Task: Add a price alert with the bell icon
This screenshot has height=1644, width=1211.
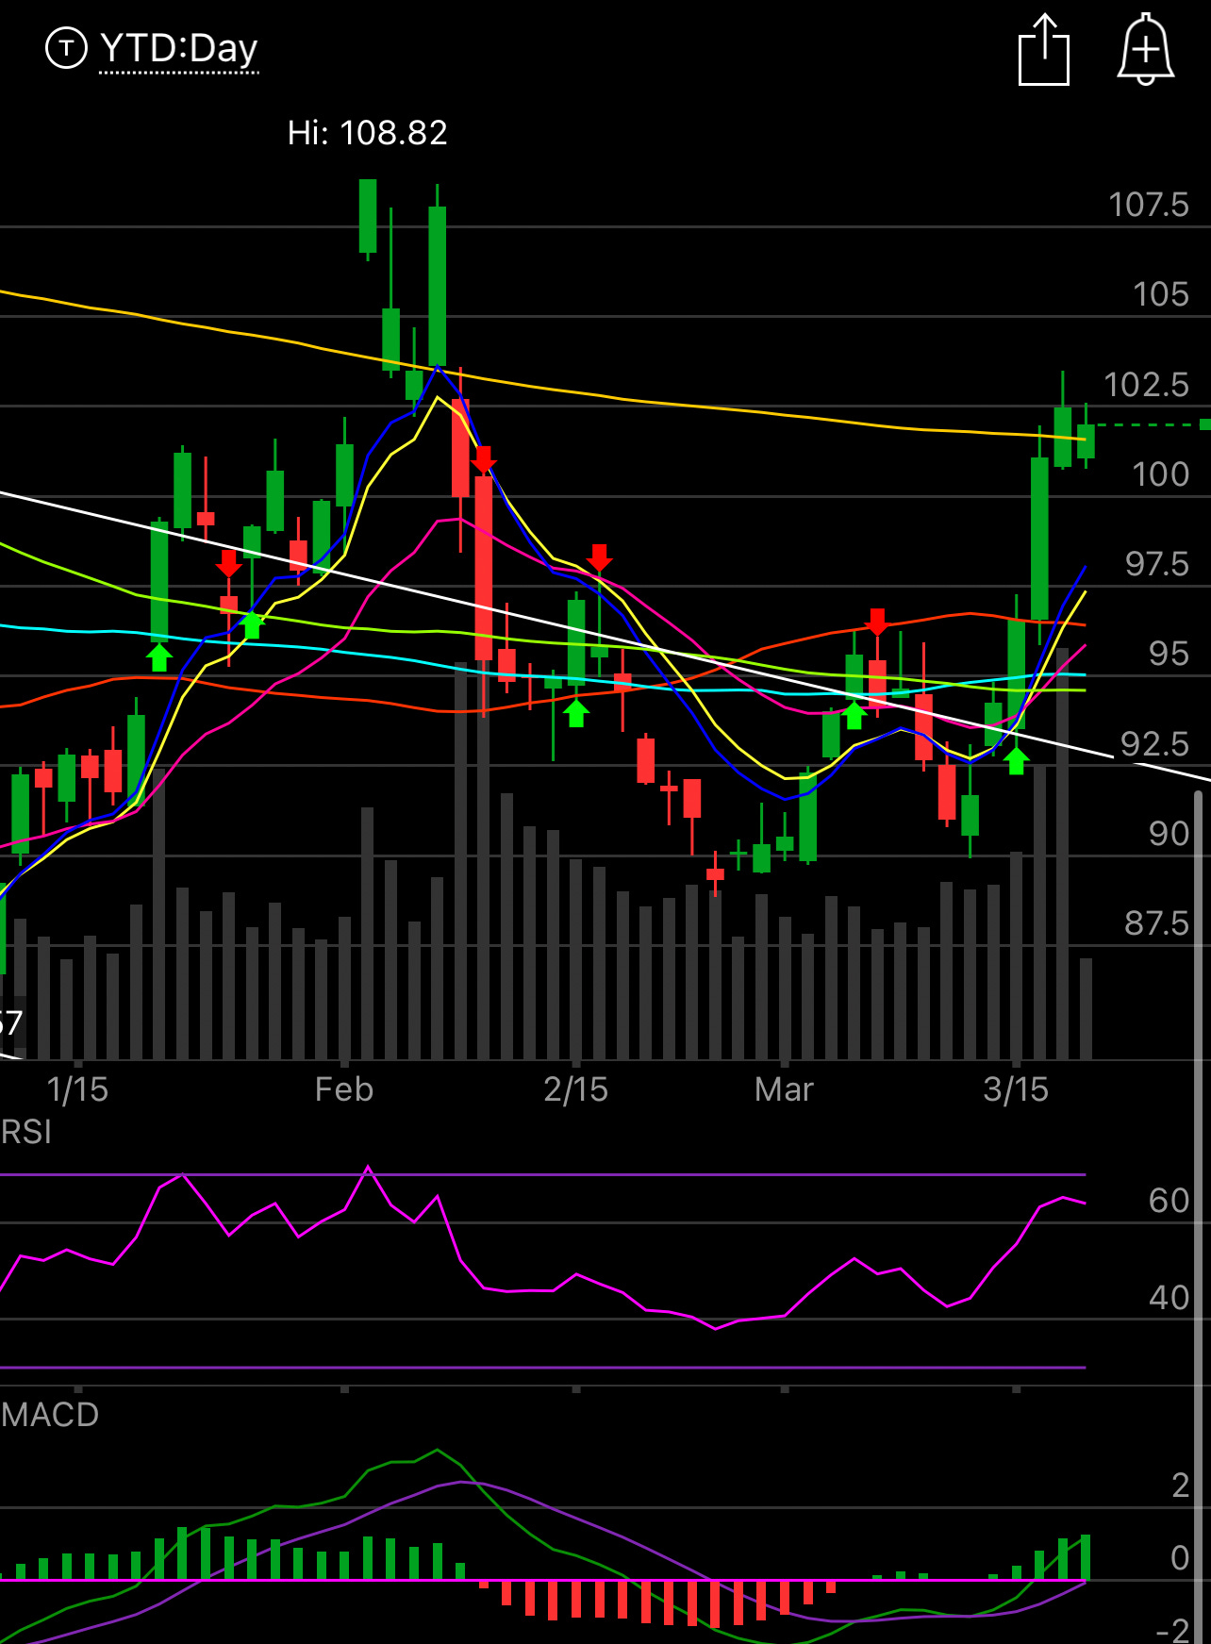Action: 1146,50
